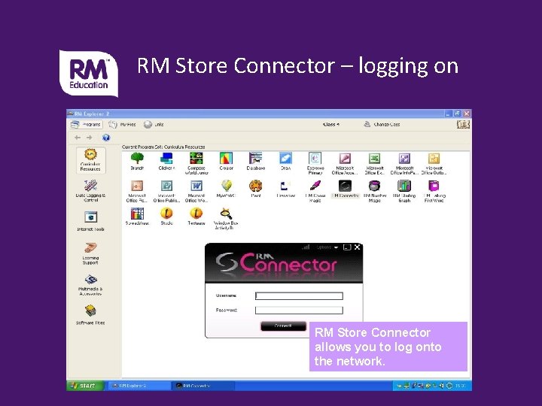542x406 pixels.
Task: Open the help question mark icon
Action: point(106,138)
